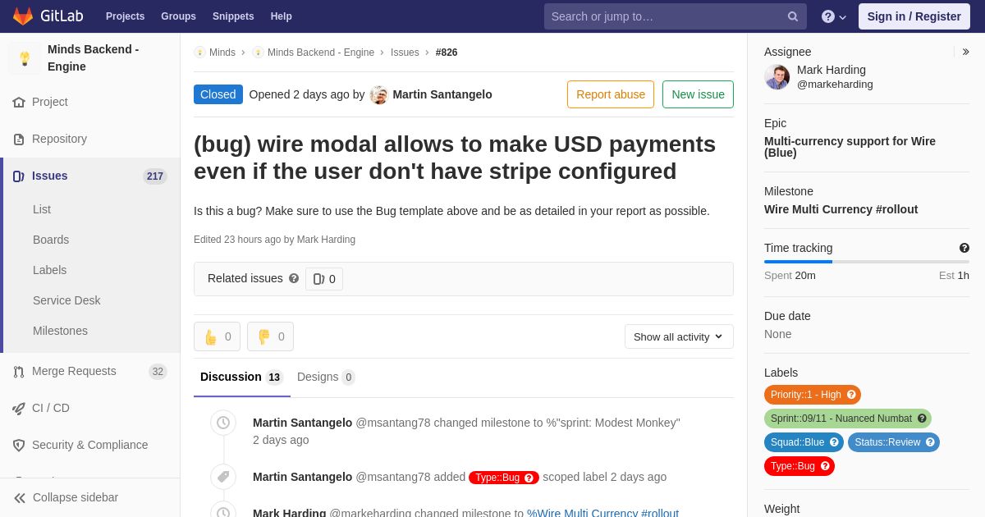Click the Sprint::09/11 label help icon
Screen dimensions: 985x517
click(922, 419)
